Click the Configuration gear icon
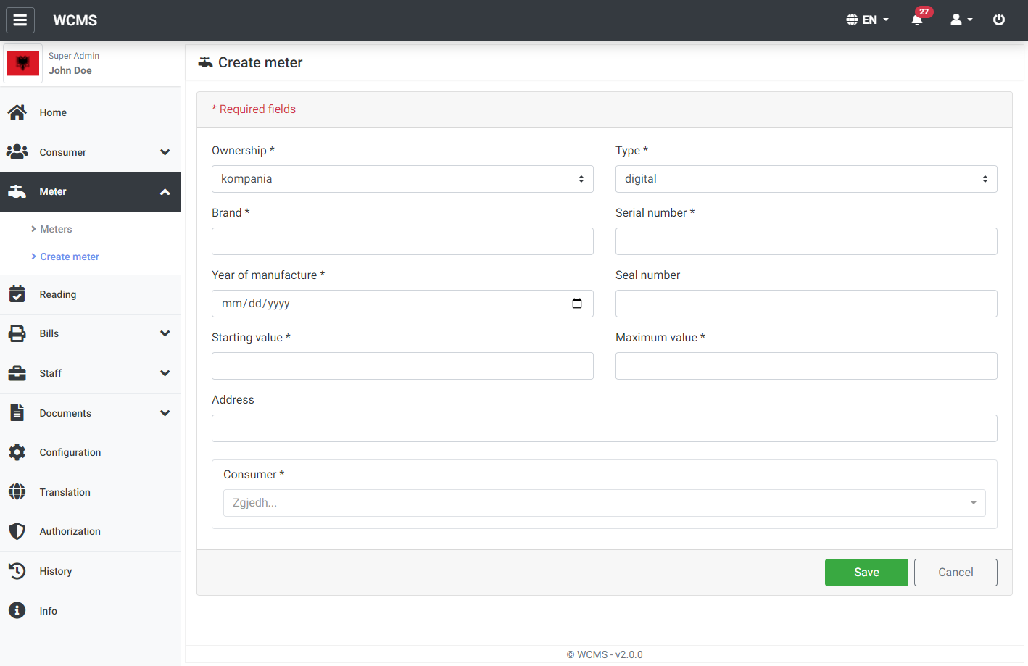The image size is (1028, 666). click(x=17, y=452)
